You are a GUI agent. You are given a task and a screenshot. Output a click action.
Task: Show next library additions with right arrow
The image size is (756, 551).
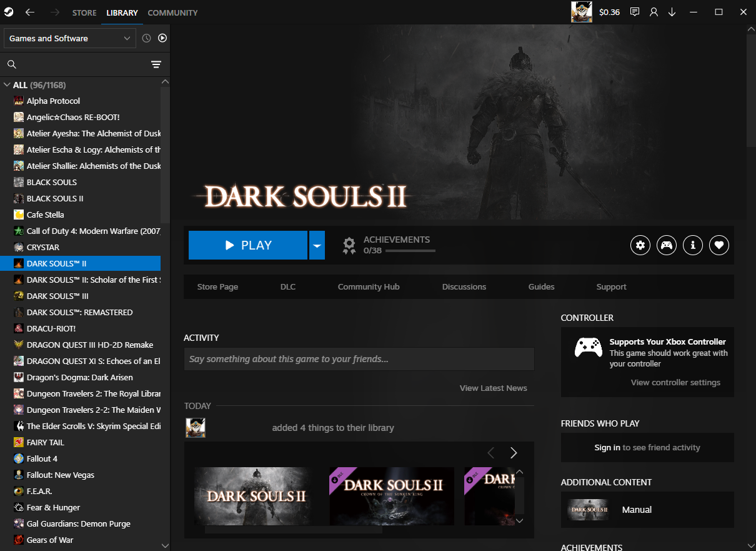[514, 453]
